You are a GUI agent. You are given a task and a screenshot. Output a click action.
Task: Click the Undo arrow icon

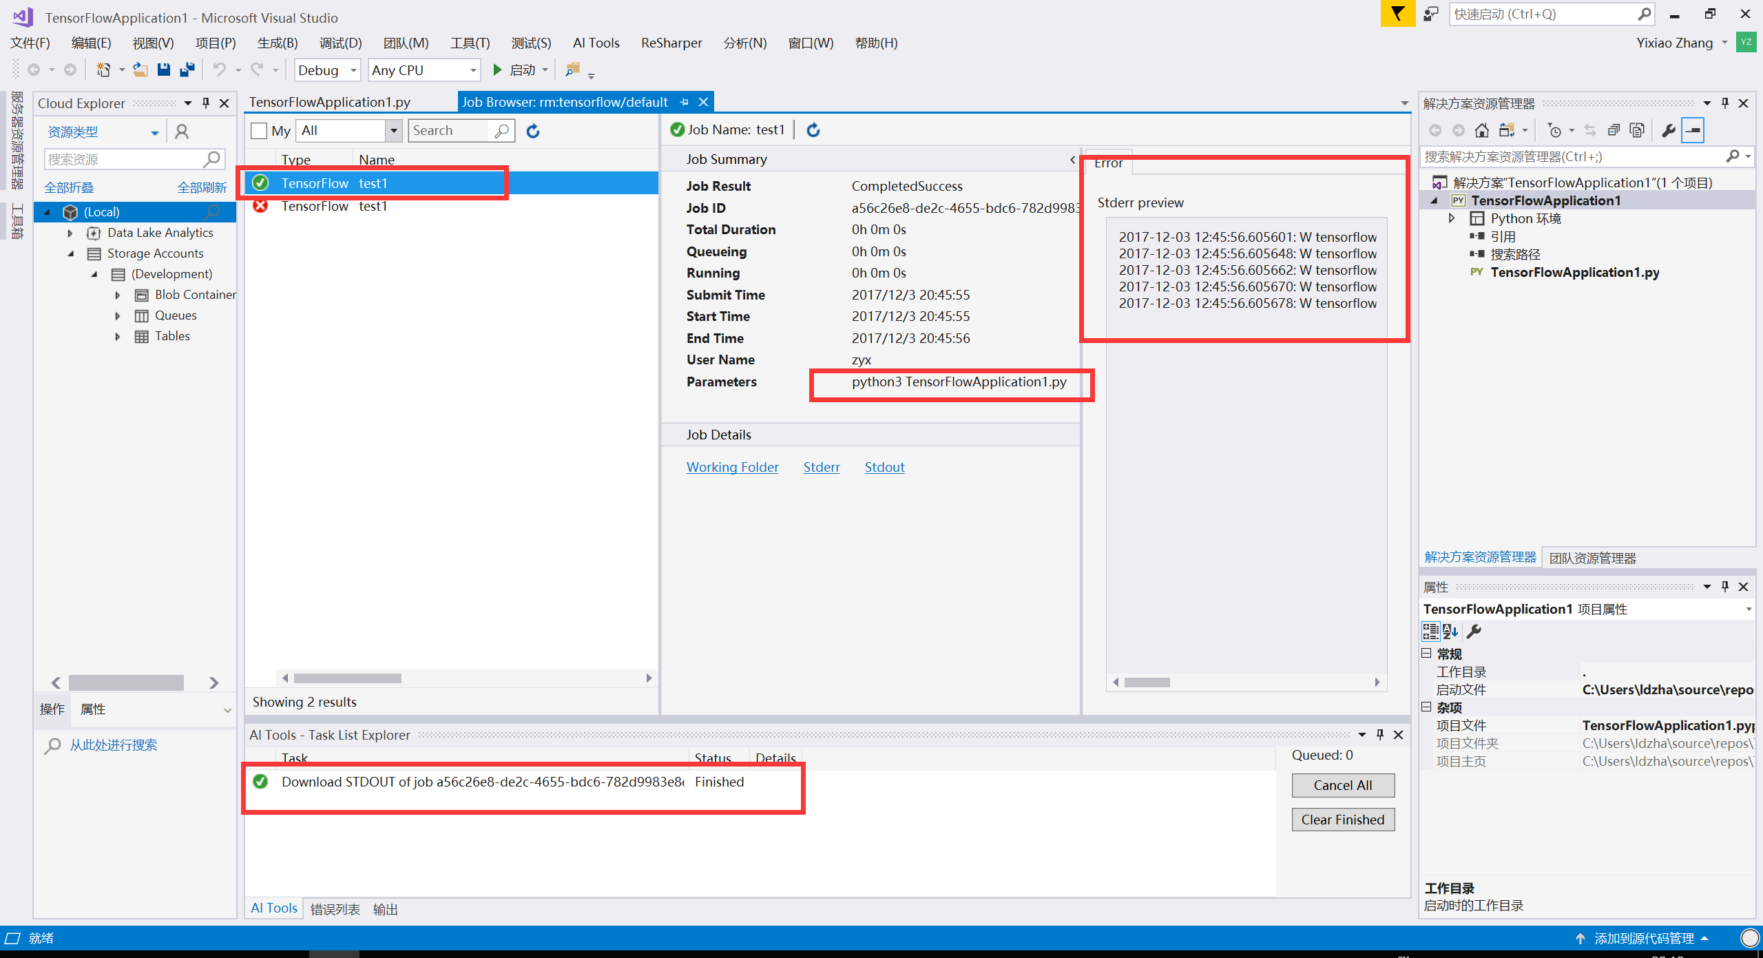[x=219, y=70]
